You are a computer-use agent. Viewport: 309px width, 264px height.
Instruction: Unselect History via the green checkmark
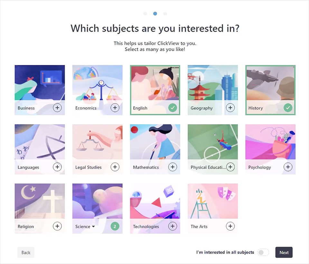point(288,108)
